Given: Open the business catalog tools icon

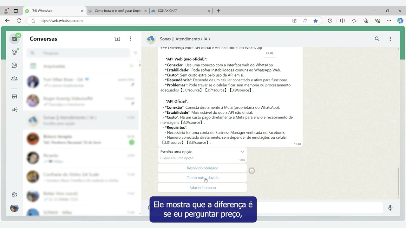Looking at the screenshot, I should 14,96.
